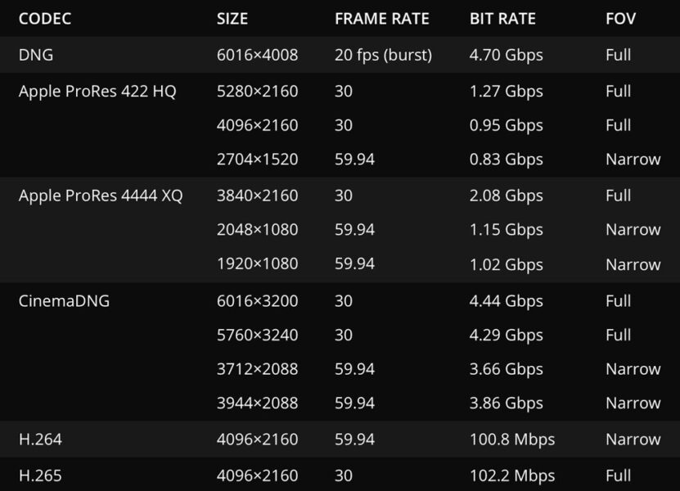This screenshot has height=491, width=680.
Task: Click the FRAME RATE column header
Action: (380, 18)
